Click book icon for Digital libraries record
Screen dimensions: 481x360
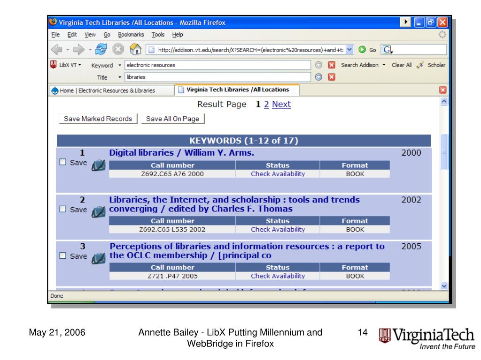99,165
